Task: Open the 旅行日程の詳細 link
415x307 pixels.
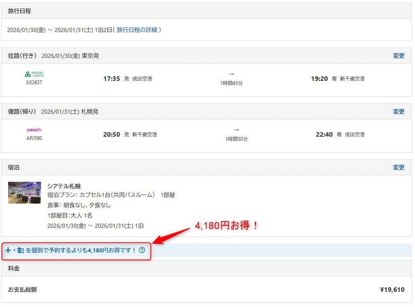Action: [x=137, y=30]
